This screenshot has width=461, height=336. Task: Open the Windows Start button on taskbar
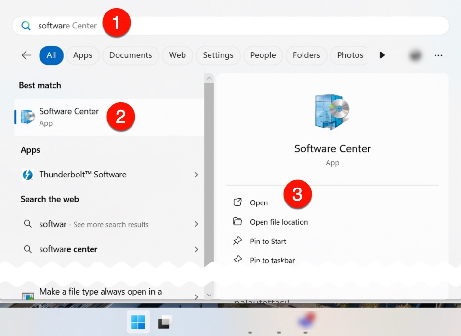[138, 322]
